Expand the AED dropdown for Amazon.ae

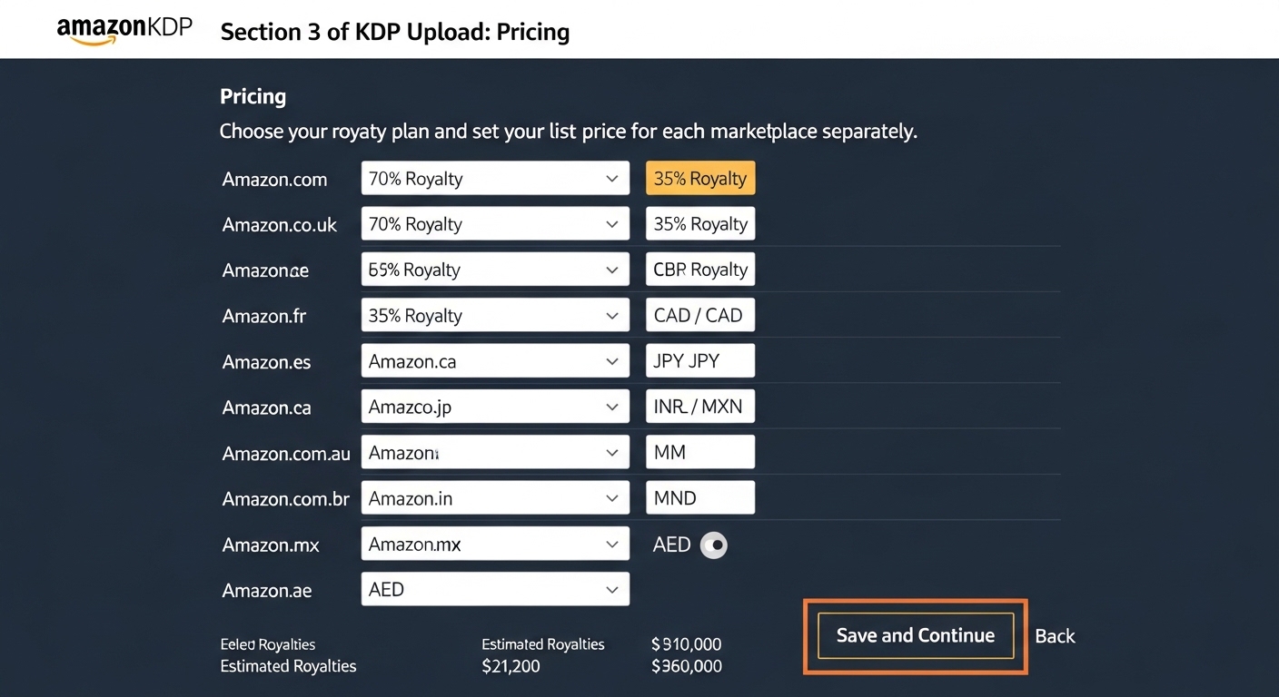[495, 589]
